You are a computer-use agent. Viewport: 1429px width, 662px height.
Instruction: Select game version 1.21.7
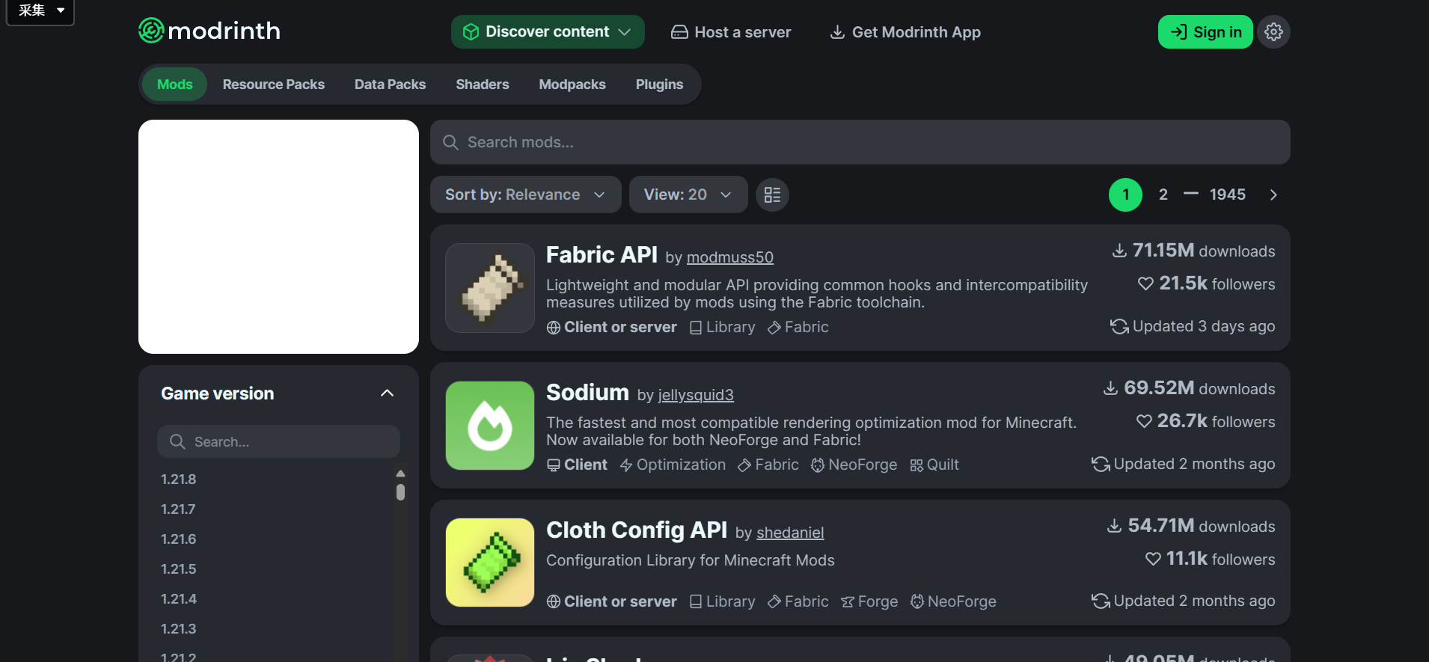178,509
